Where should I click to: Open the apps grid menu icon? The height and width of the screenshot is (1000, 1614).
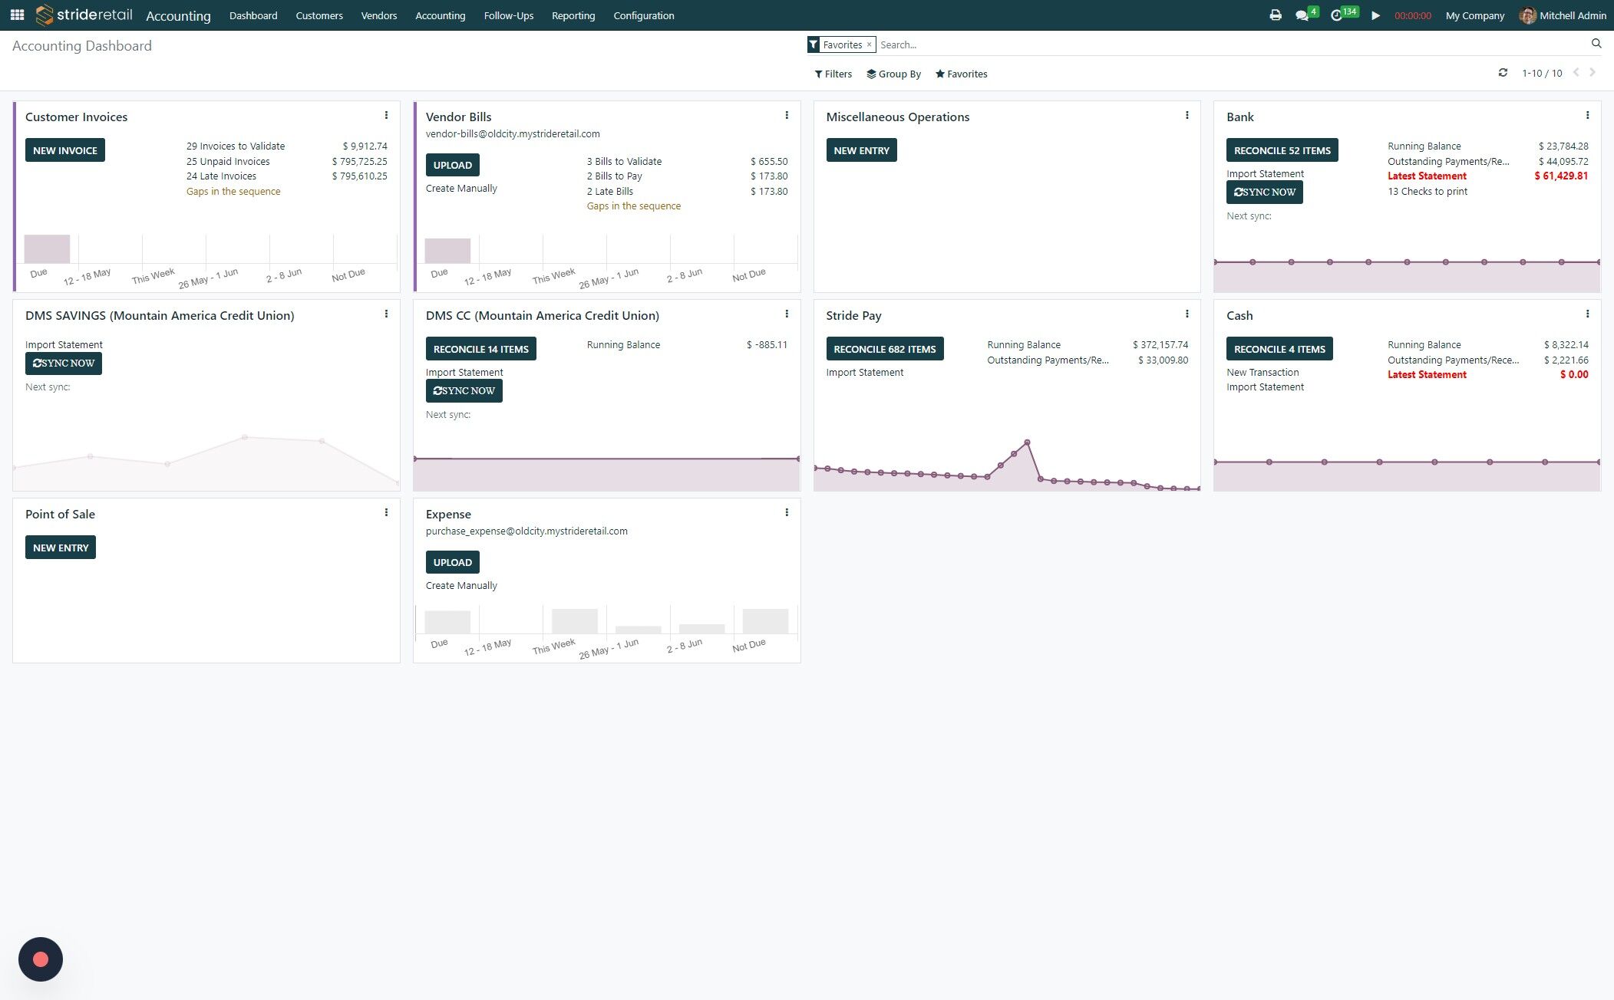pos(17,15)
